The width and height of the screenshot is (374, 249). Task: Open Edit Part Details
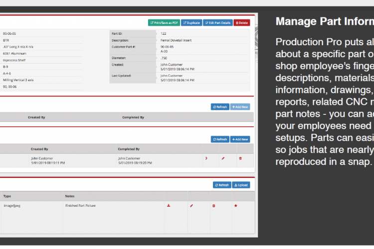pyautogui.click(x=218, y=23)
